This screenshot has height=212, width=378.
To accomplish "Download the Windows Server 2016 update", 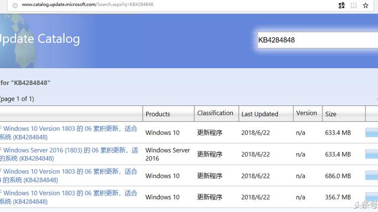I will [372, 154].
